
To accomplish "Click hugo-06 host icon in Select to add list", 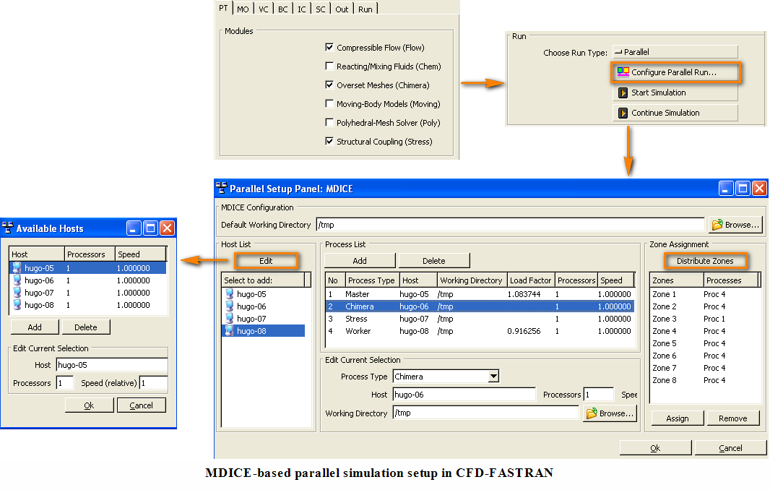I will click(229, 306).
